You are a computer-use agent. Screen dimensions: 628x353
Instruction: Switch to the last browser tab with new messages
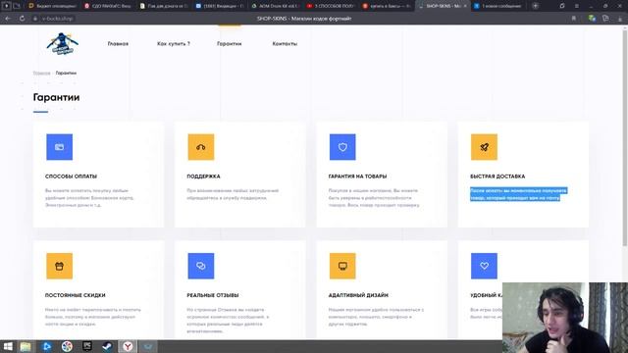click(x=497, y=6)
